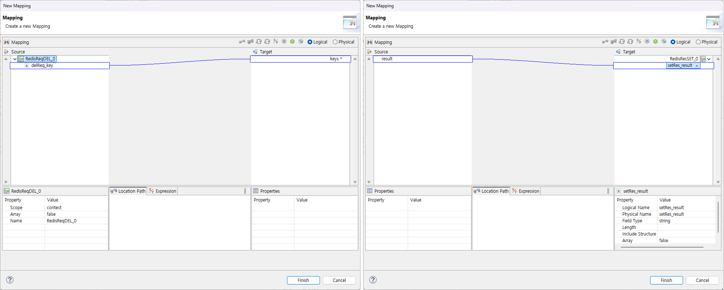Click up arrow beside result source in right dialog
The width and height of the screenshot is (724, 290).
[369, 59]
